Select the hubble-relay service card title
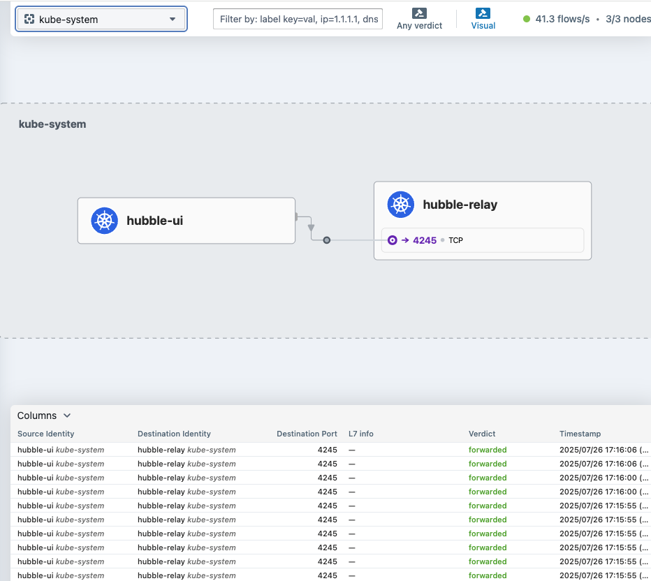 [x=460, y=205]
